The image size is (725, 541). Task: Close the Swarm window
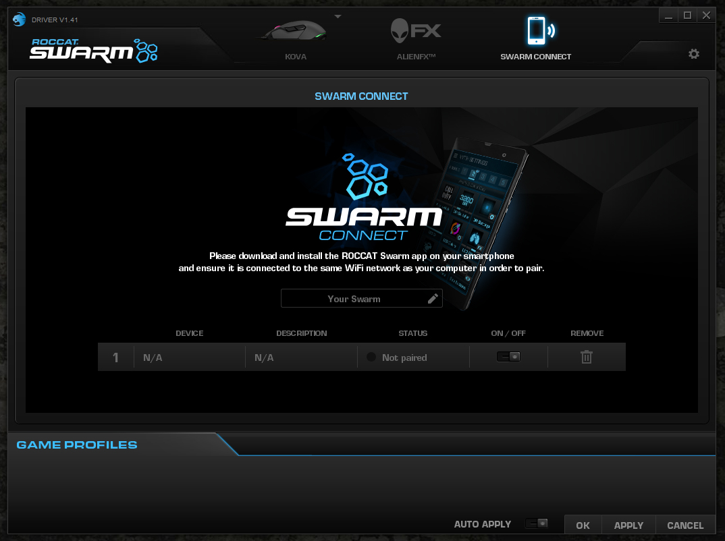[707, 16]
